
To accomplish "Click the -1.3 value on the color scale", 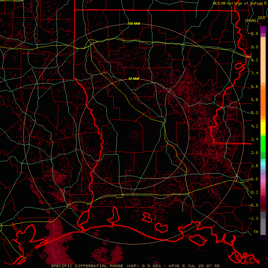I will coord(253,219).
